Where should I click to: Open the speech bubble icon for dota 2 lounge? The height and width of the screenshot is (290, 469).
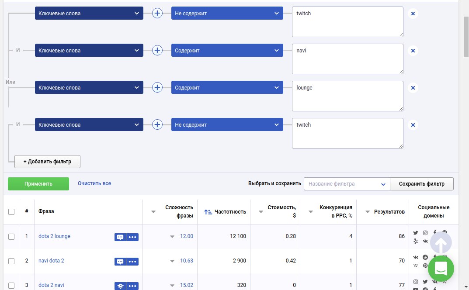click(x=120, y=237)
